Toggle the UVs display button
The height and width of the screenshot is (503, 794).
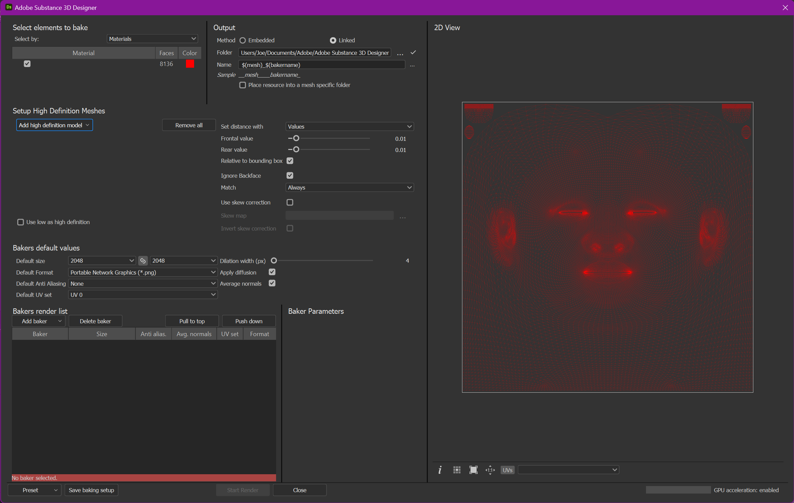507,470
